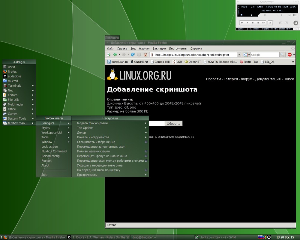
Task: Expand the 'Прозрачность' submenu
Action: [110, 175]
